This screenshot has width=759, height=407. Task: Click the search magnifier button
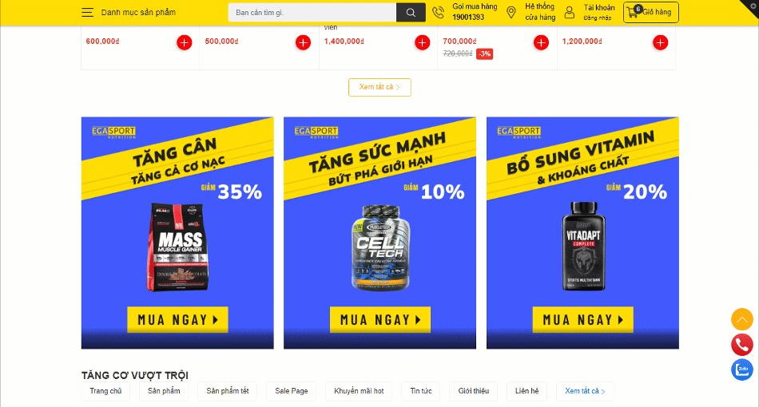(x=411, y=13)
